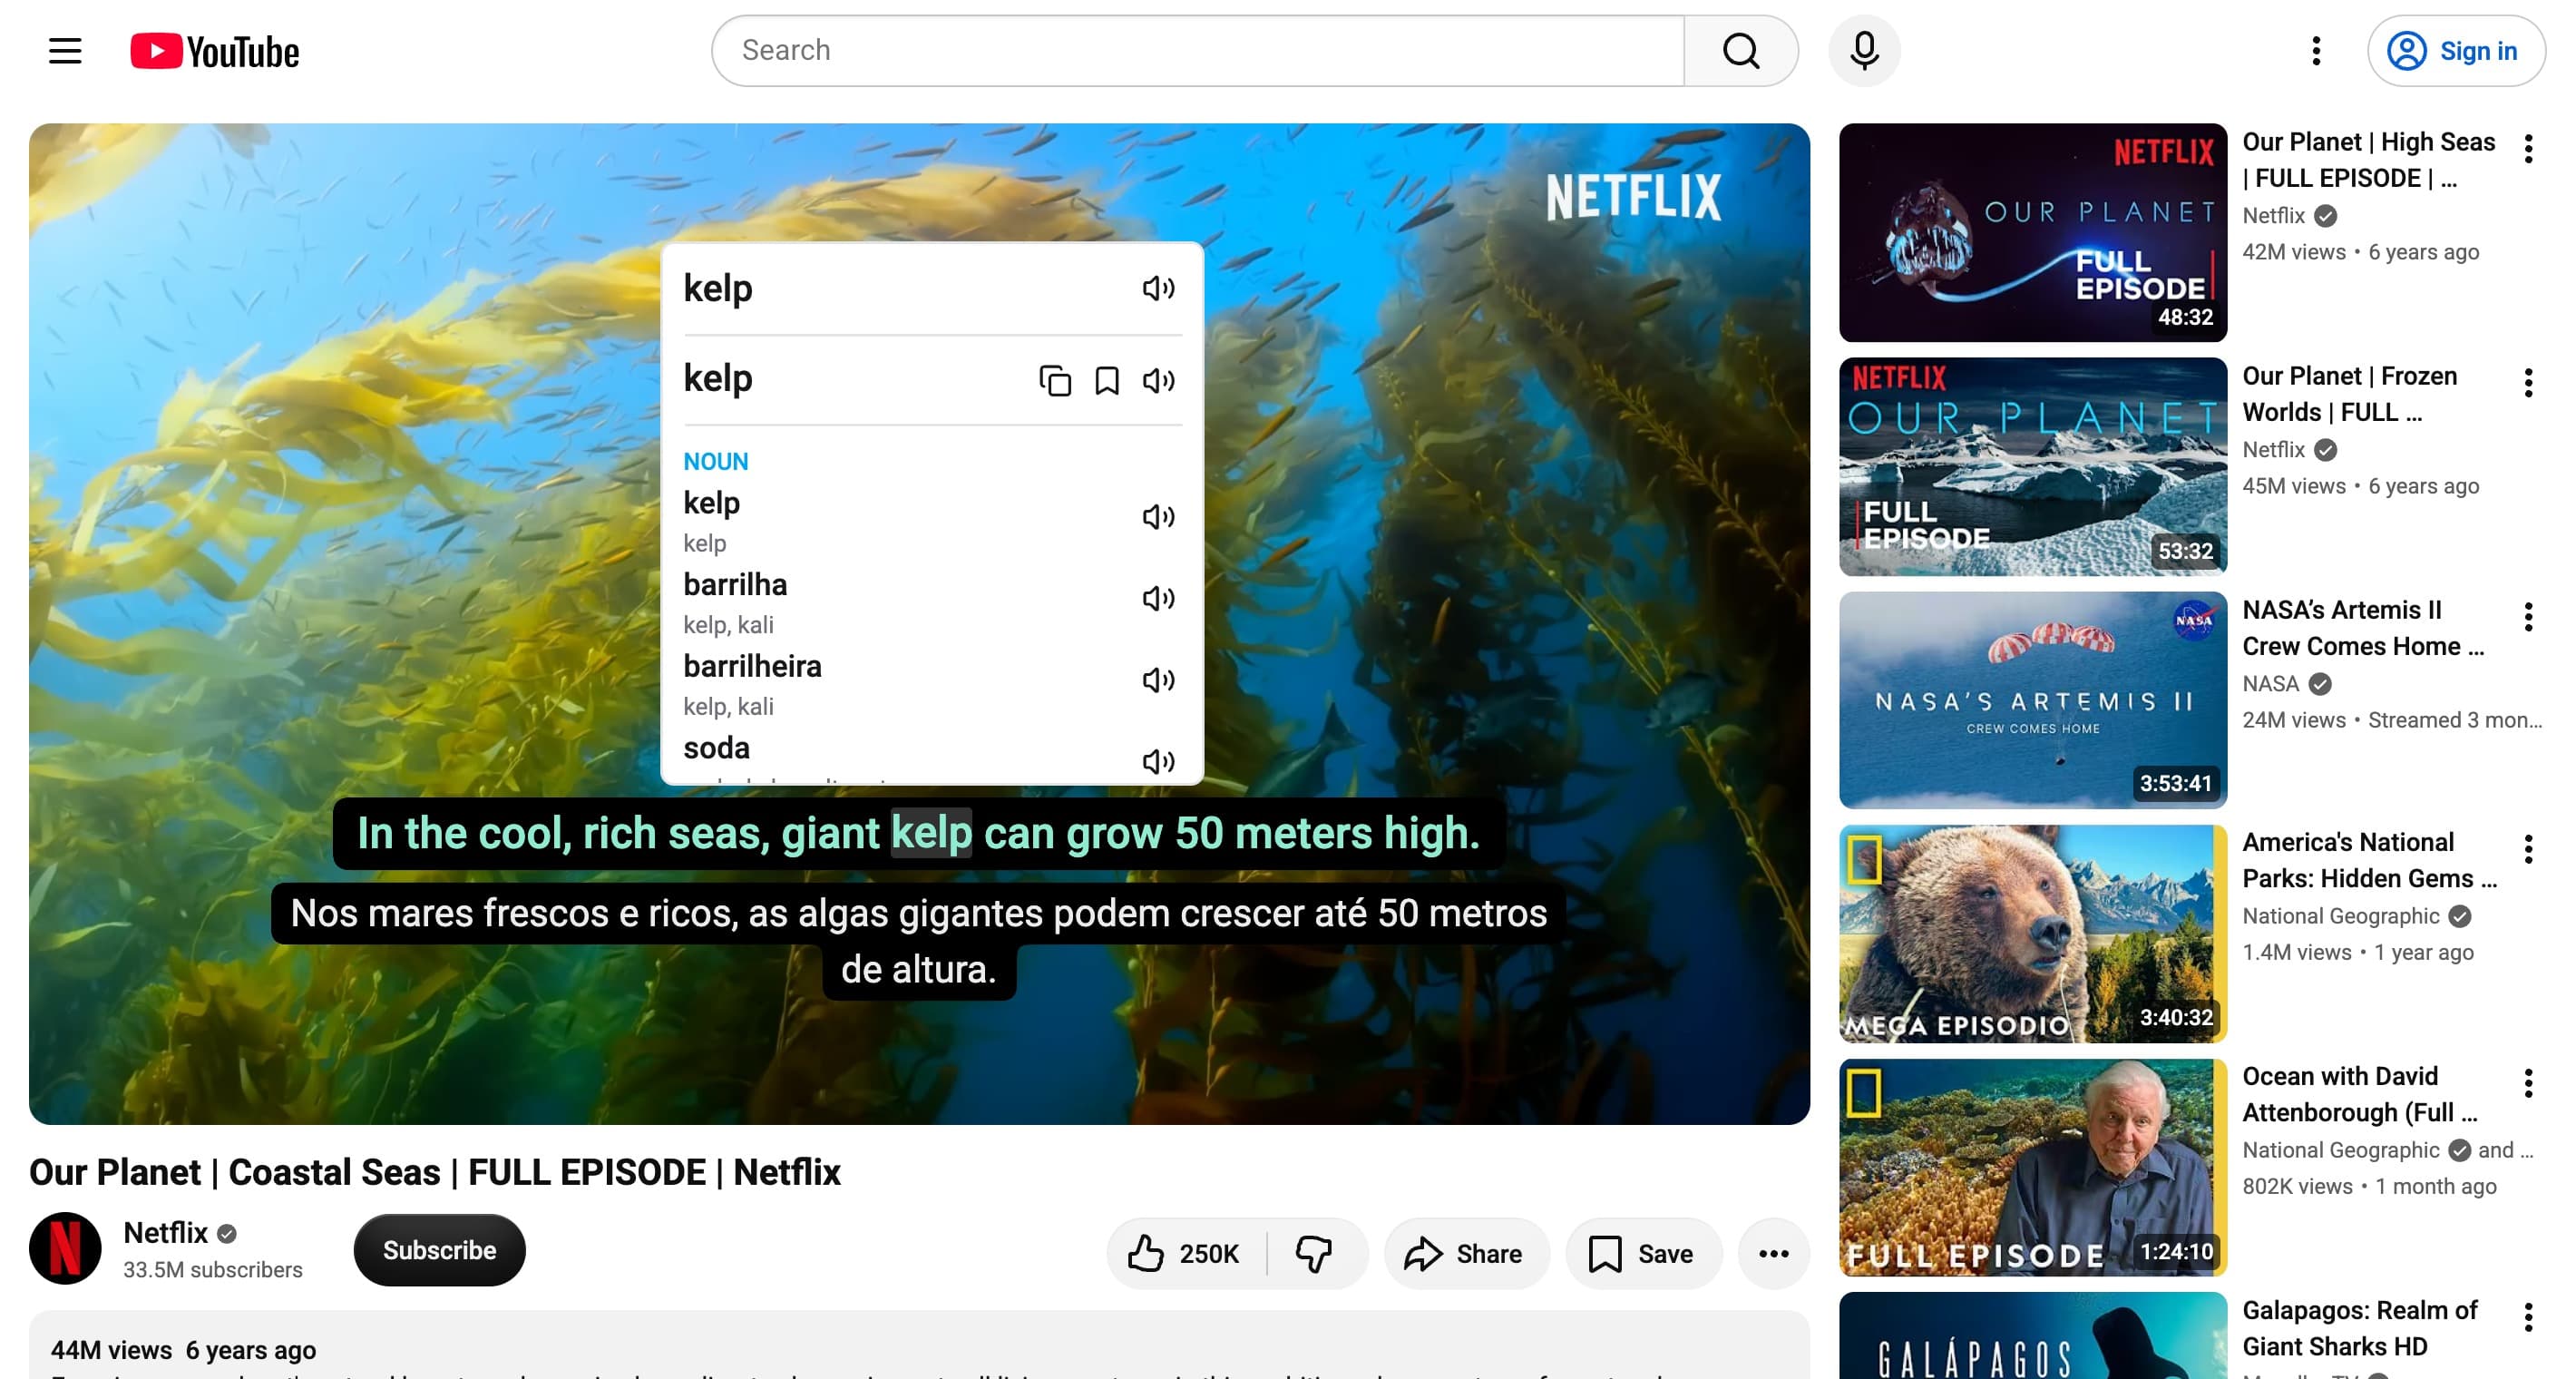Open options for Artemis II video

[x=2528, y=617]
